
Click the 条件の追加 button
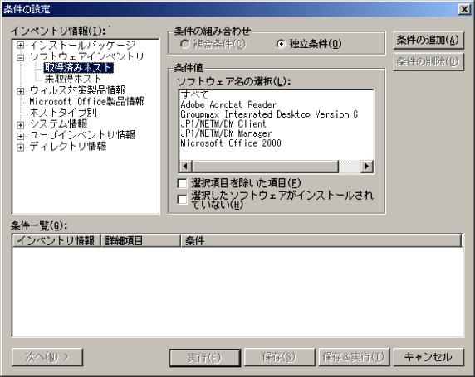pos(428,40)
